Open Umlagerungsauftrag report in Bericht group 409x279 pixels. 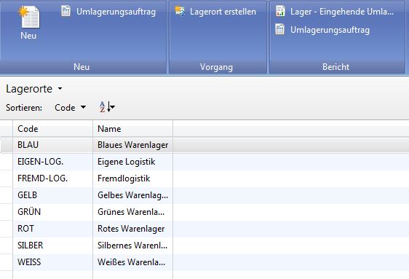330,30
